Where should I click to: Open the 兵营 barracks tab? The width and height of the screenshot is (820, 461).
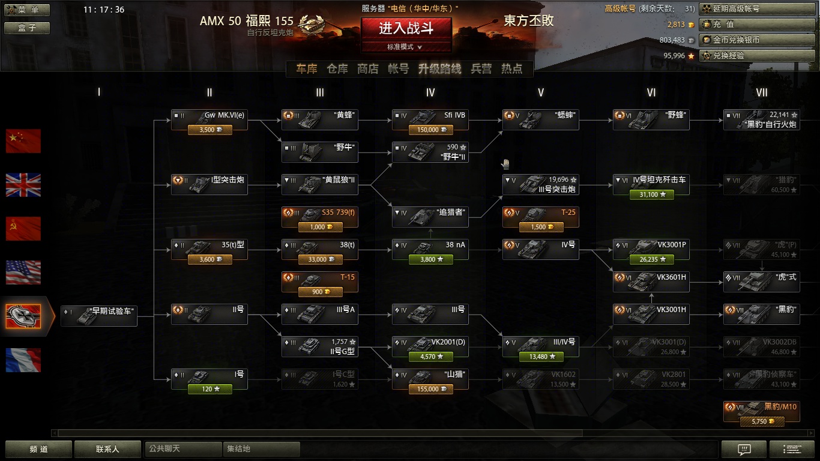pos(481,69)
